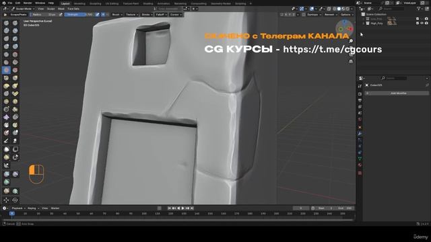
Task: Jump to the timeline end frame
Action: pyautogui.click(x=192, y=208)
